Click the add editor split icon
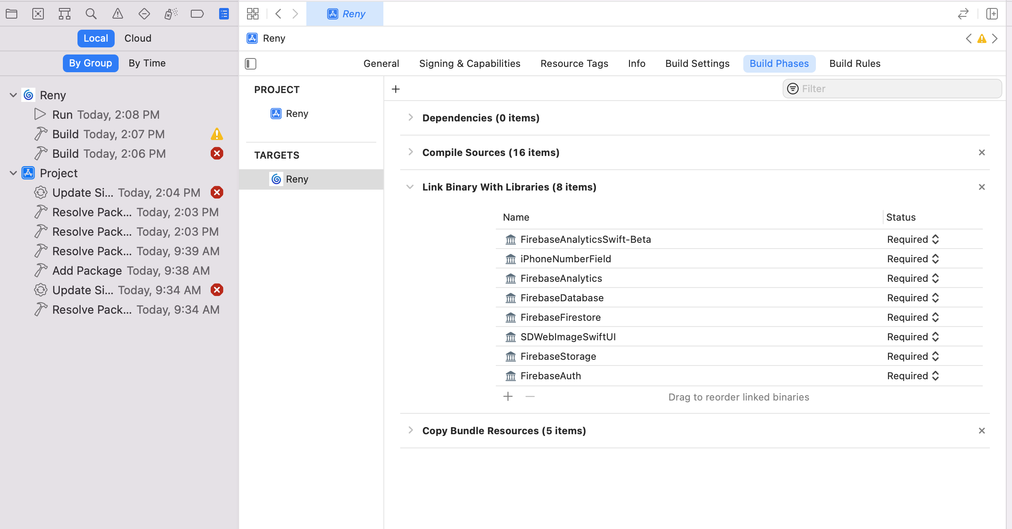 tap(992, 14)
